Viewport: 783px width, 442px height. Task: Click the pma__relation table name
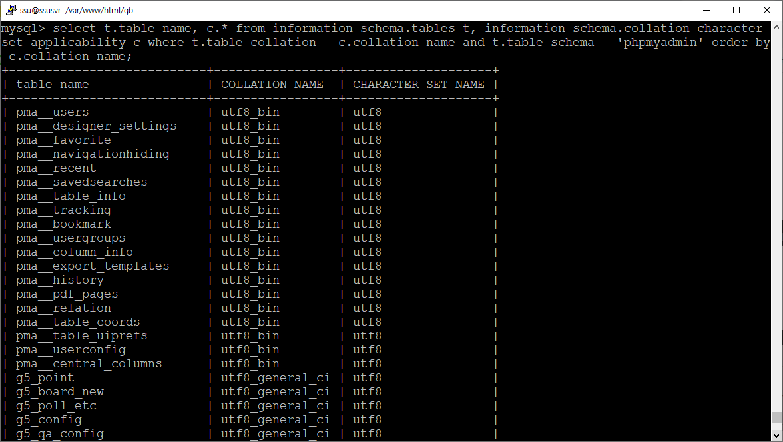(63, 308)
